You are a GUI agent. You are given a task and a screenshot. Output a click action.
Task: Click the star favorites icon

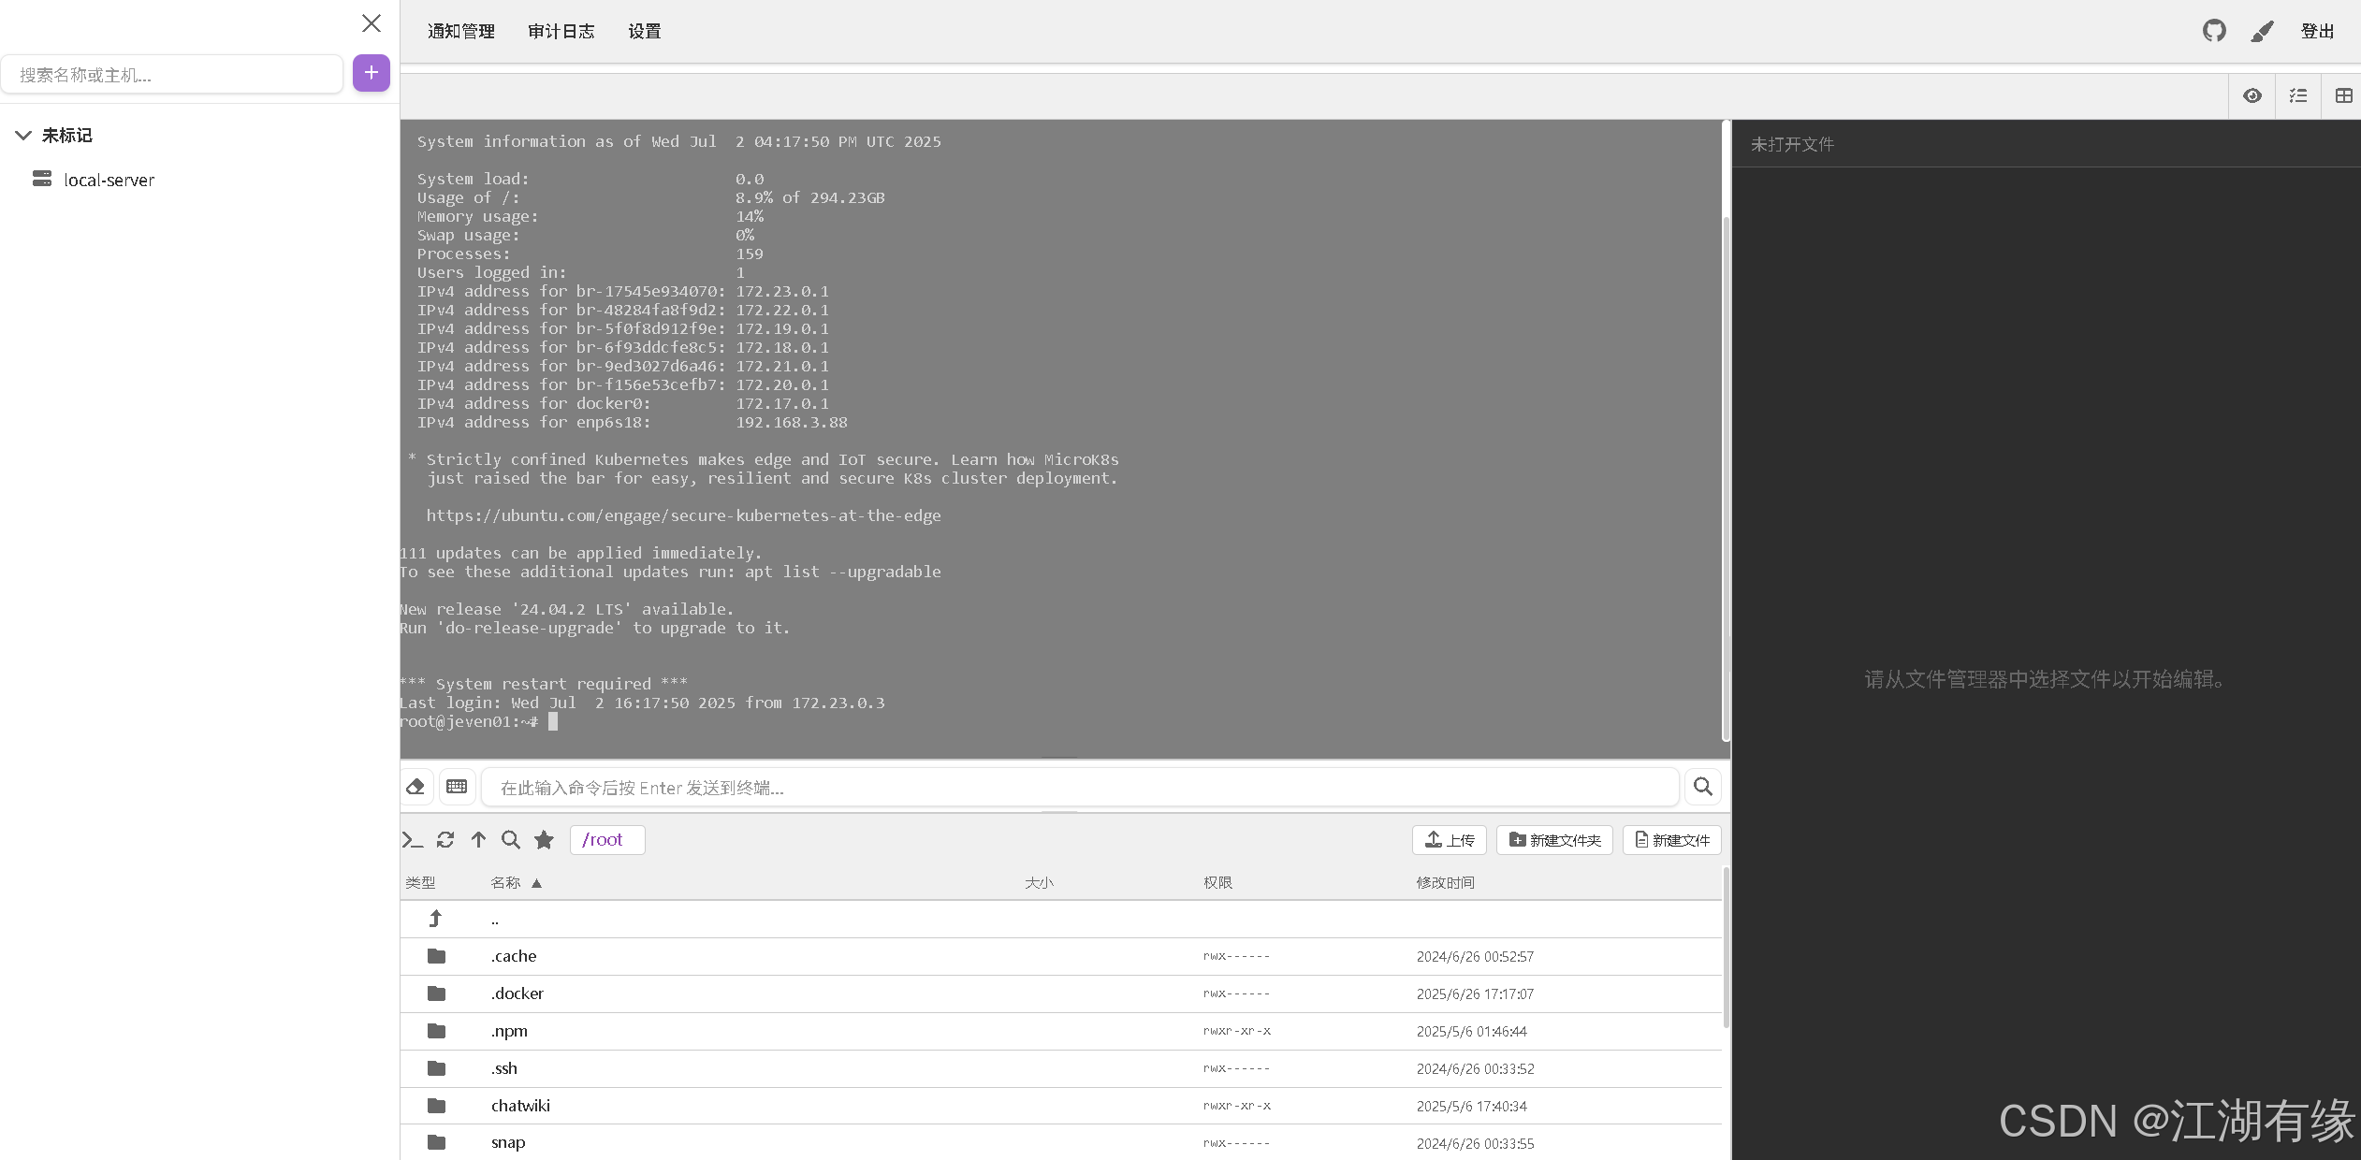pos(544,840)
